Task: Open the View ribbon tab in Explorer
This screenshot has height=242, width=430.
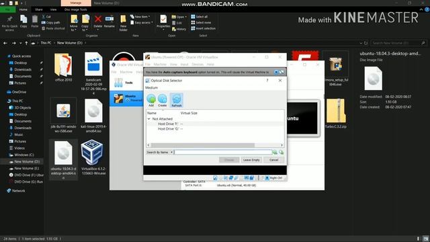Action: (x=53, y=9)
